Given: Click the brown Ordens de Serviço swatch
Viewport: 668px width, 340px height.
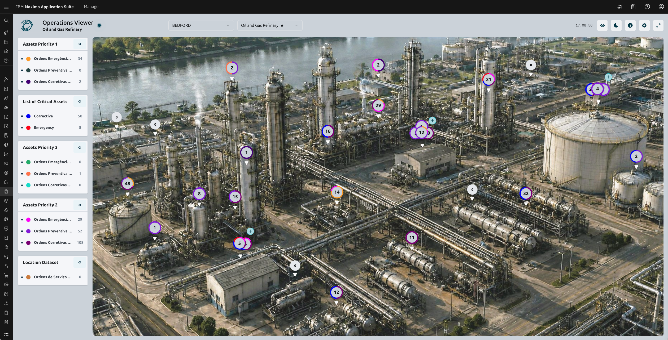Looking at the screenshot, I should (28, 277).
